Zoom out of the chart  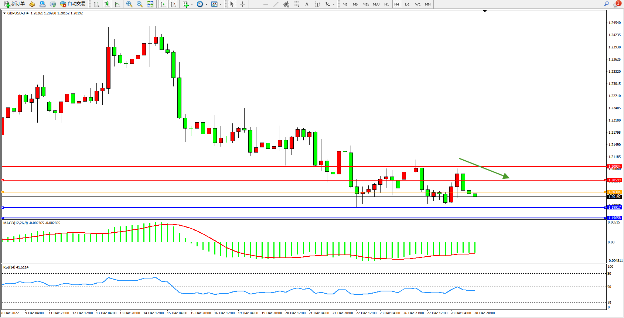click(140, 4)
